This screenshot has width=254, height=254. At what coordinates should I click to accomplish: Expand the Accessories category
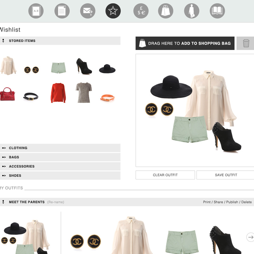(21, 166)
